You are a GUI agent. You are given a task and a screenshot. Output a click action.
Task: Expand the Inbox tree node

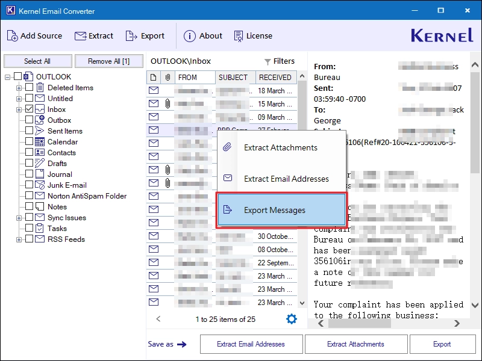coord(19,110)
